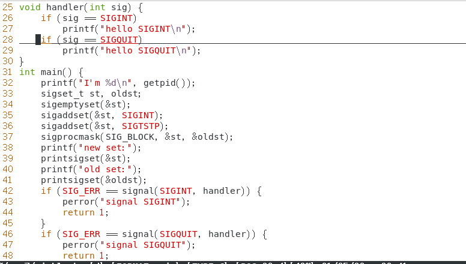Click the perror "signal SIGINT" string
Image resolution: width=466 pixels, height=264 pixels.
tap(141, 202)
